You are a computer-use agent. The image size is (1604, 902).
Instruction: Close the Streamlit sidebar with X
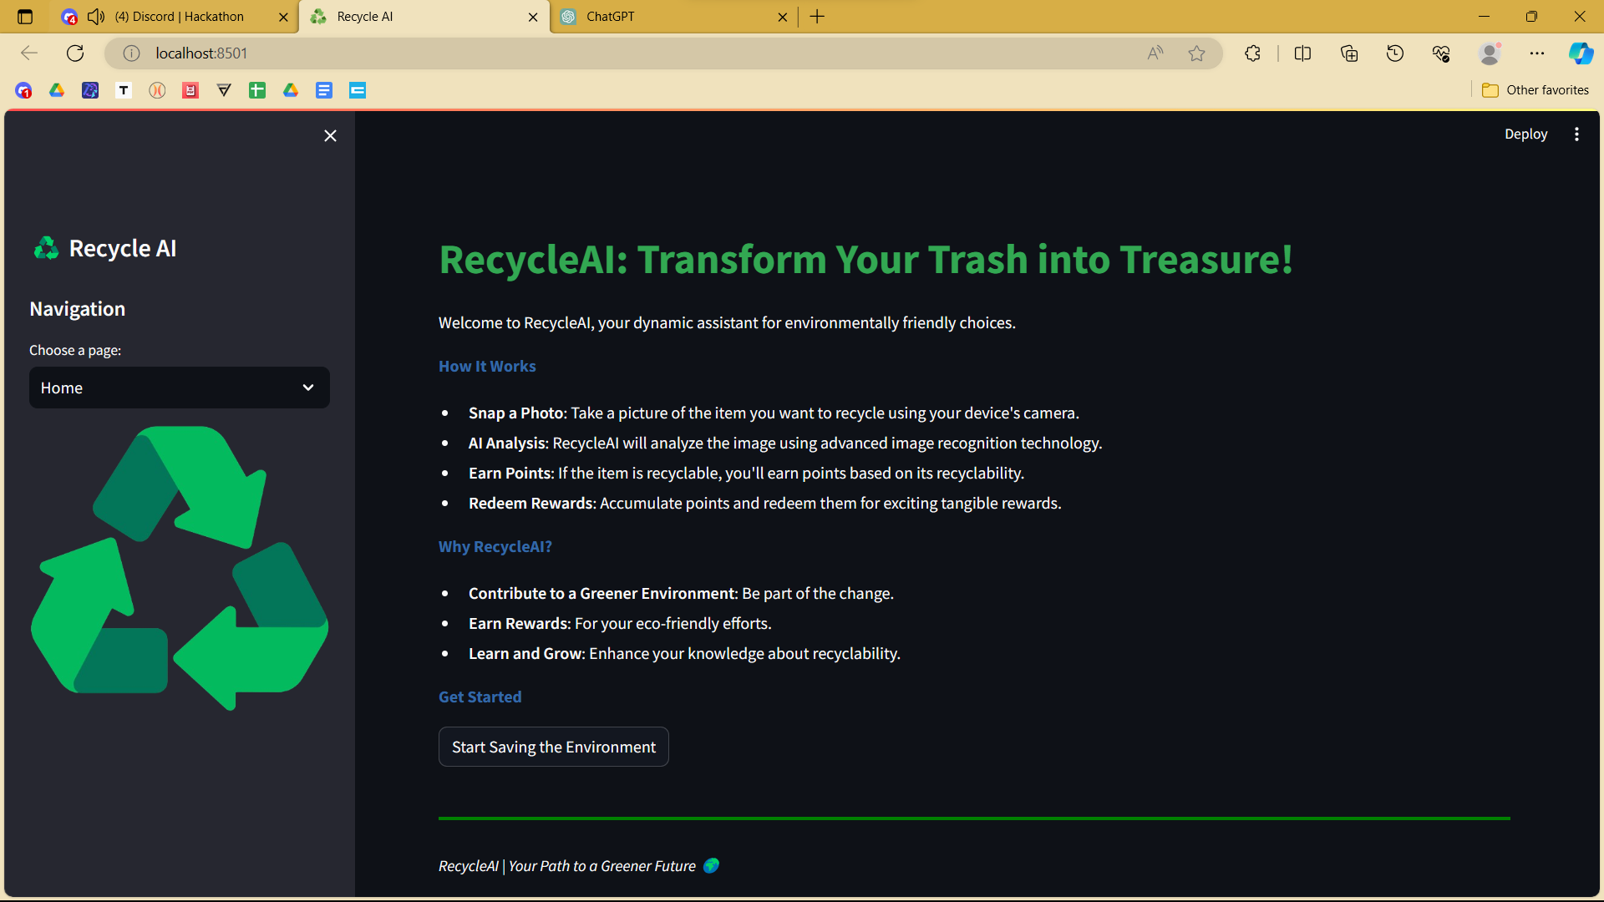330,136
